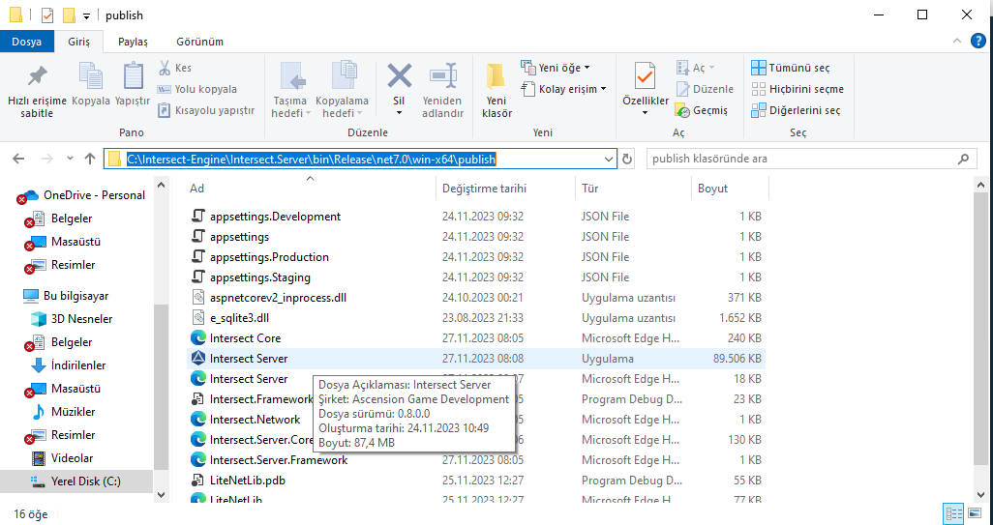The height and width of the screenshot is (525, 993).
Task: Click the Yeniden adlandır rename icon
Action: (442, 75)
